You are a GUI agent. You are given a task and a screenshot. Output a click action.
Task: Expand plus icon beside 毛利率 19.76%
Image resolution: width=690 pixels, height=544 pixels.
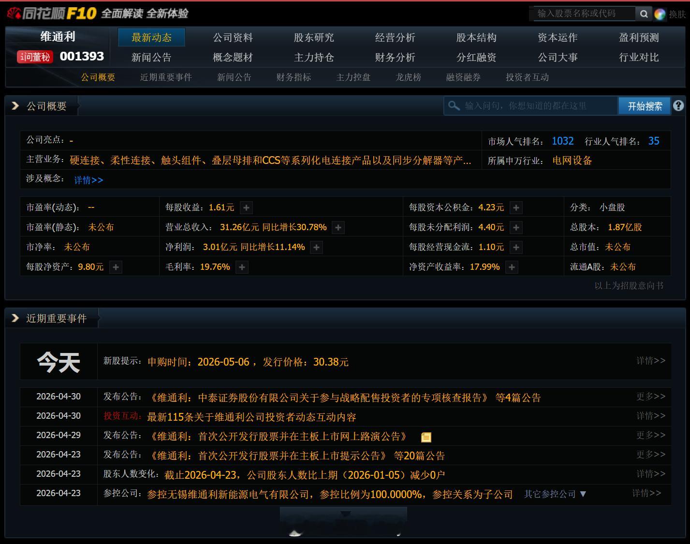242,267
